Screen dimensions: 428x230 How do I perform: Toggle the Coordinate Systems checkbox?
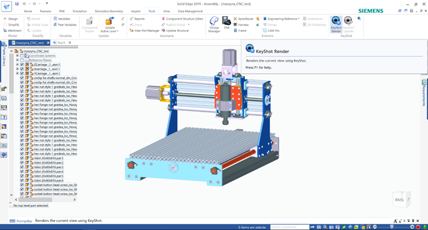point(22,56)
